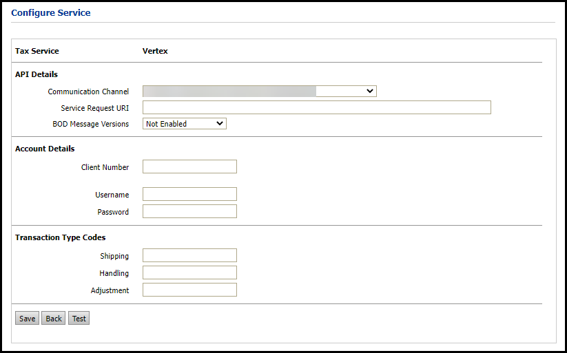Click the Configure Service page heading
The height and width of the screenshot is (353, 567).
[51, 13]
